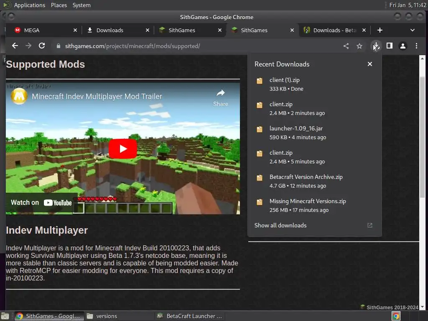Open the Places menu

[59, 5]
